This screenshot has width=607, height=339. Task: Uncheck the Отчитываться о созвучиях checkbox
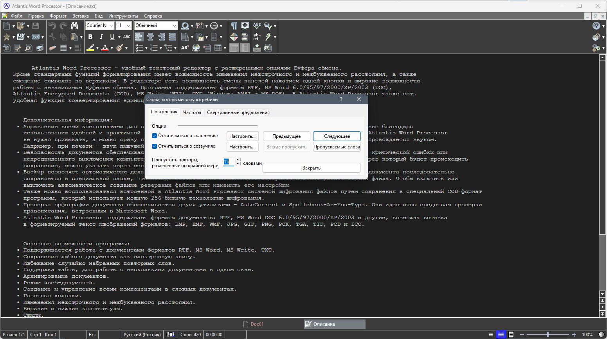(154, 146)
